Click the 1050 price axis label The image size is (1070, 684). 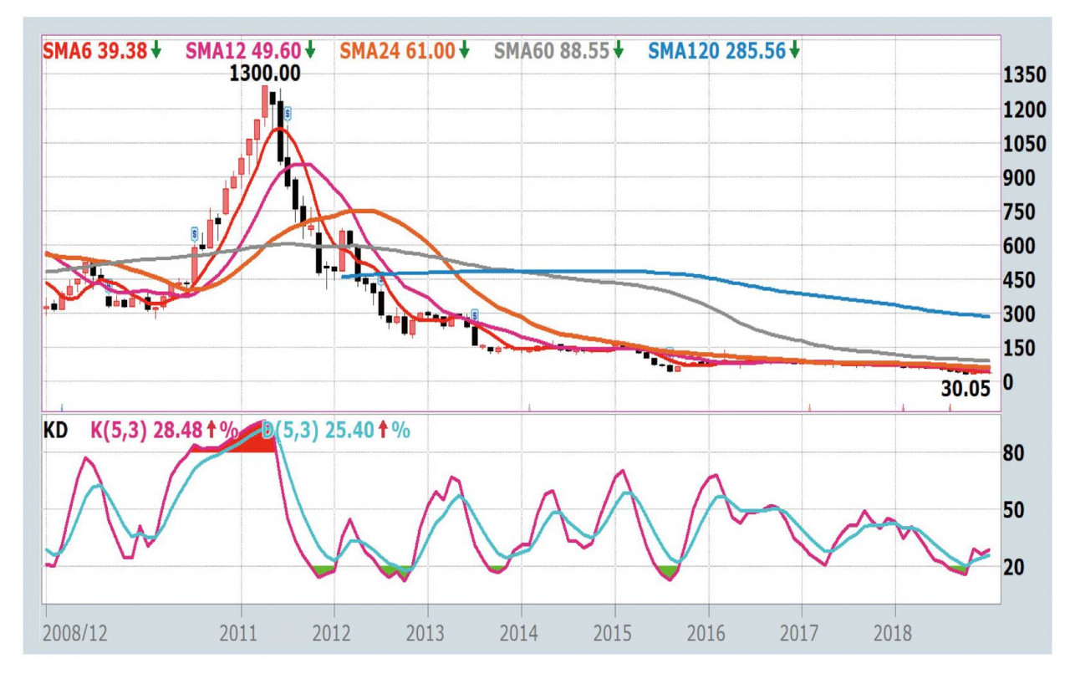pos(1024,144)
